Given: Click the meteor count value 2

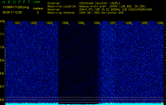Looking at the screenshot, I should point(38,12).
